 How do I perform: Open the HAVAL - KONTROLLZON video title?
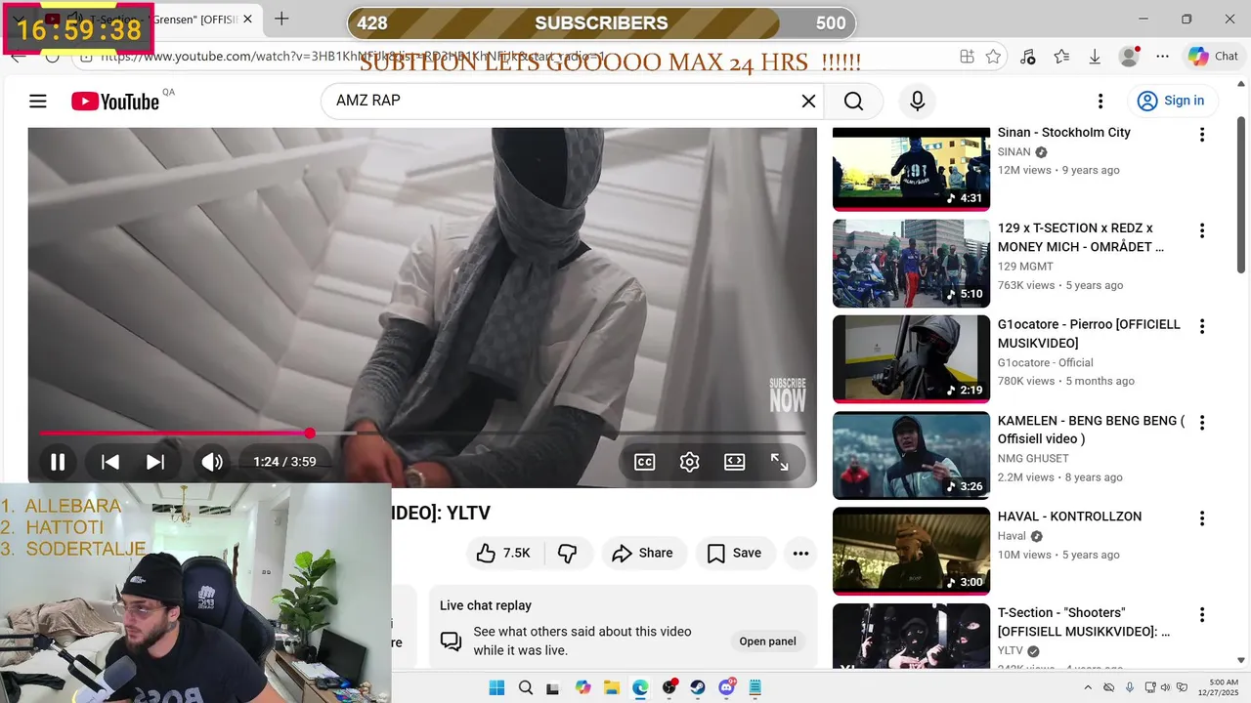click(1069, 517)
